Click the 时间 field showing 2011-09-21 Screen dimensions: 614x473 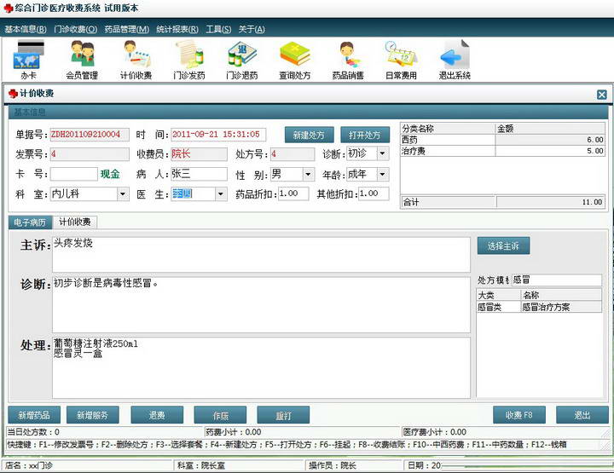coord(218,134)
